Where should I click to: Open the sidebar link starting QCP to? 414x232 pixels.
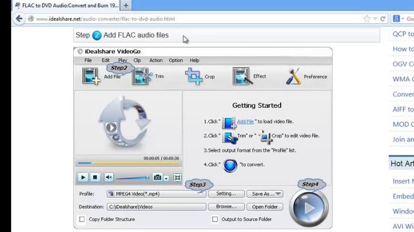(x=403, y=34)
